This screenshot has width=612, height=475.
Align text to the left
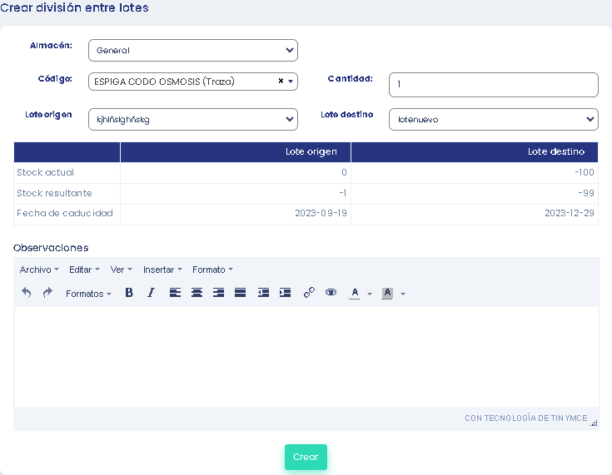(x=175, y=293)
